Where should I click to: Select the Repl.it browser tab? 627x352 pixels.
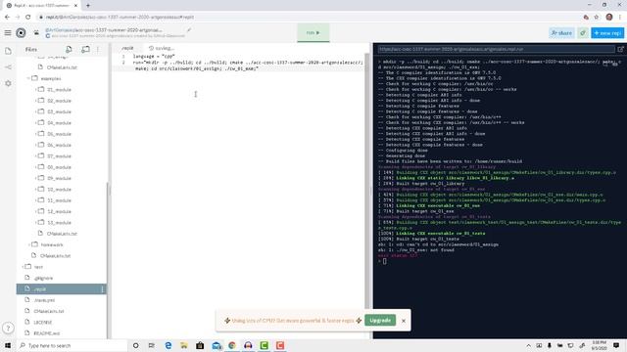coord(40,6)
